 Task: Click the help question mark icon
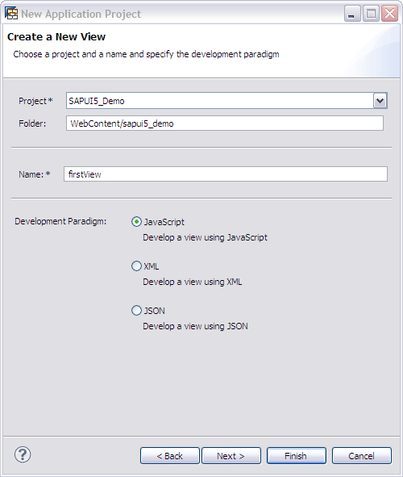click(x=23, y=454)
